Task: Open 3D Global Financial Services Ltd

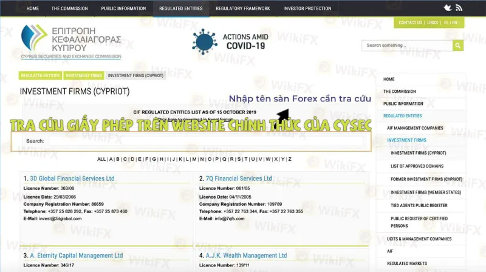Action: click(72, 178)
